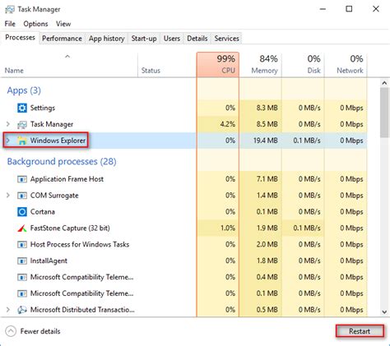
Task: Select the Settings process row
Action: (183, 108)
